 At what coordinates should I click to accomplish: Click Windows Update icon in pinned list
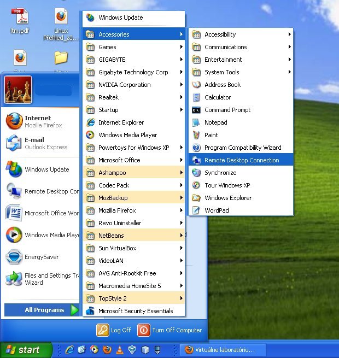click(14, 169)
